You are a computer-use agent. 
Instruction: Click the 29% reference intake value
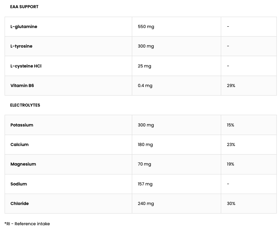(231, 86)
